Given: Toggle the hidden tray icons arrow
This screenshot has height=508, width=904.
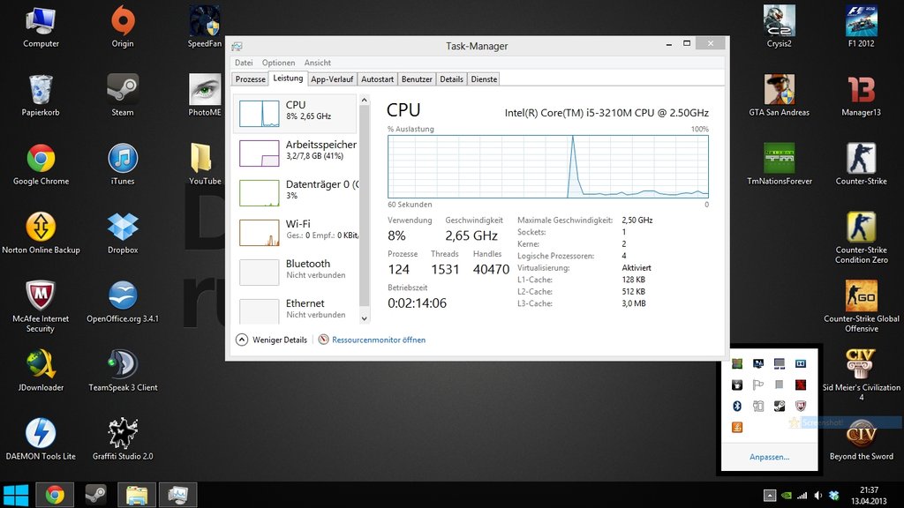Looking at the screenshot, I should [x=770, y=496].
